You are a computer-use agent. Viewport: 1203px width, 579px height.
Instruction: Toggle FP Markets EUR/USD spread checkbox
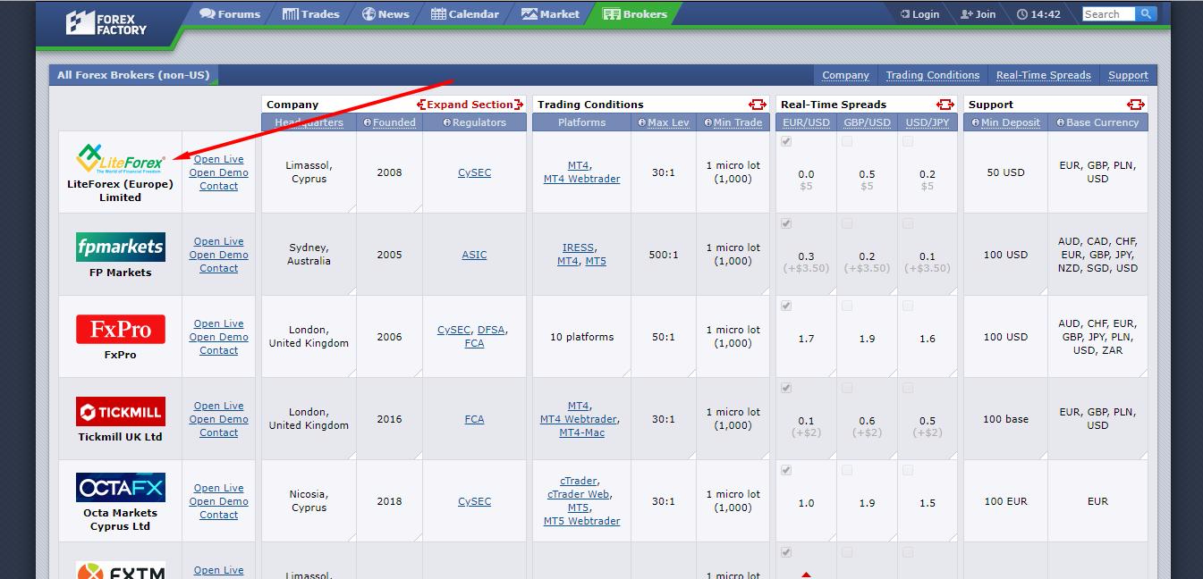coord(786,223)
